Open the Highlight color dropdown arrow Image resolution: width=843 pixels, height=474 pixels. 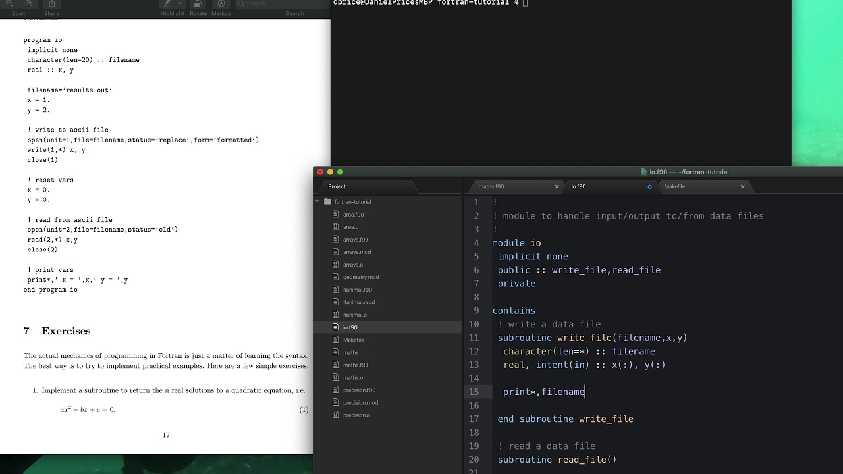tap(180, 3)
